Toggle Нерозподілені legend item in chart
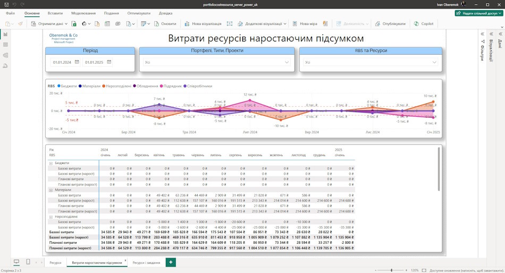 (x=116, y=86)
